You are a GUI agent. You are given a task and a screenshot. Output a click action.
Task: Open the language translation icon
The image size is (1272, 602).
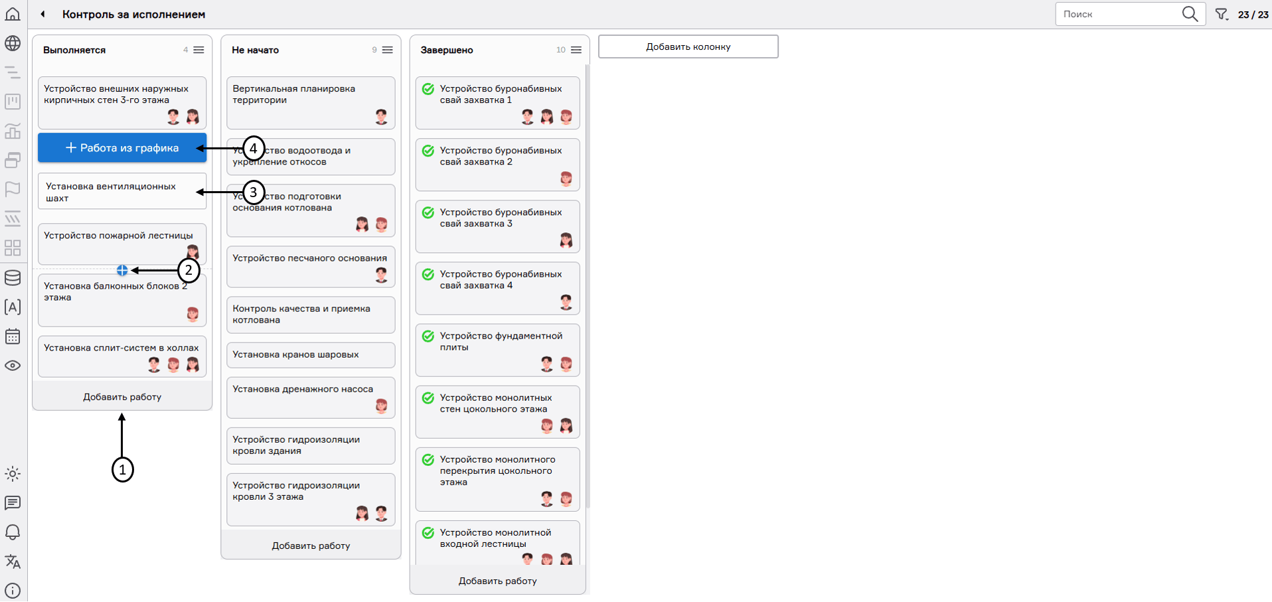(13, 562)
